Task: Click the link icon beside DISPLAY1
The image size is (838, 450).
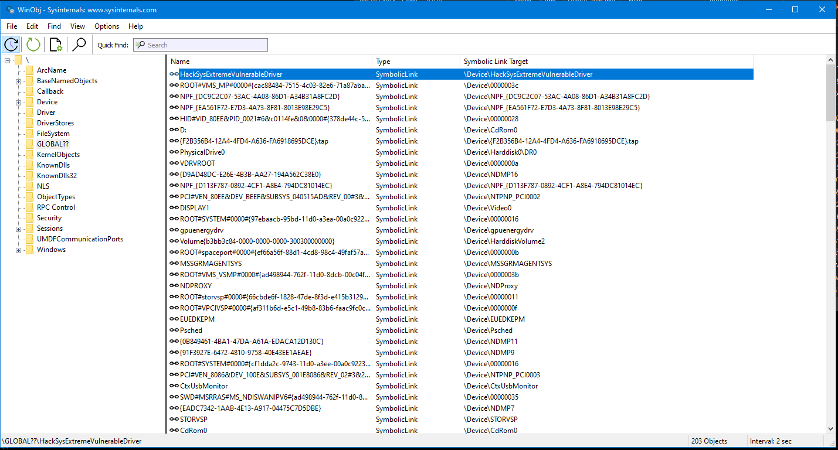Action: tap(174, 208)
